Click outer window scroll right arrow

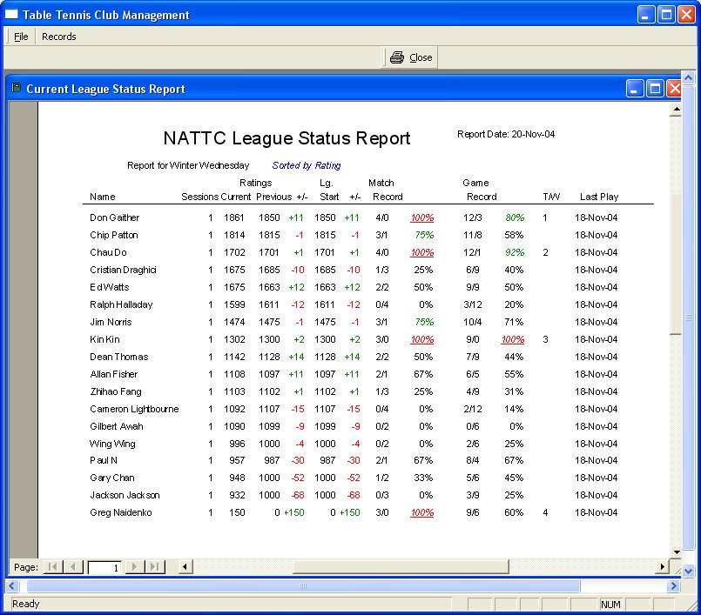tap(673, 585)
